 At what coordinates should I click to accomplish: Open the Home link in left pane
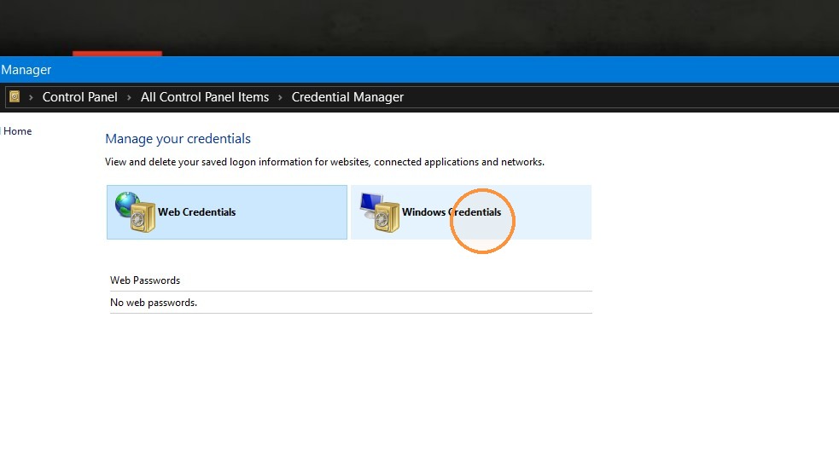click(17, 131)
